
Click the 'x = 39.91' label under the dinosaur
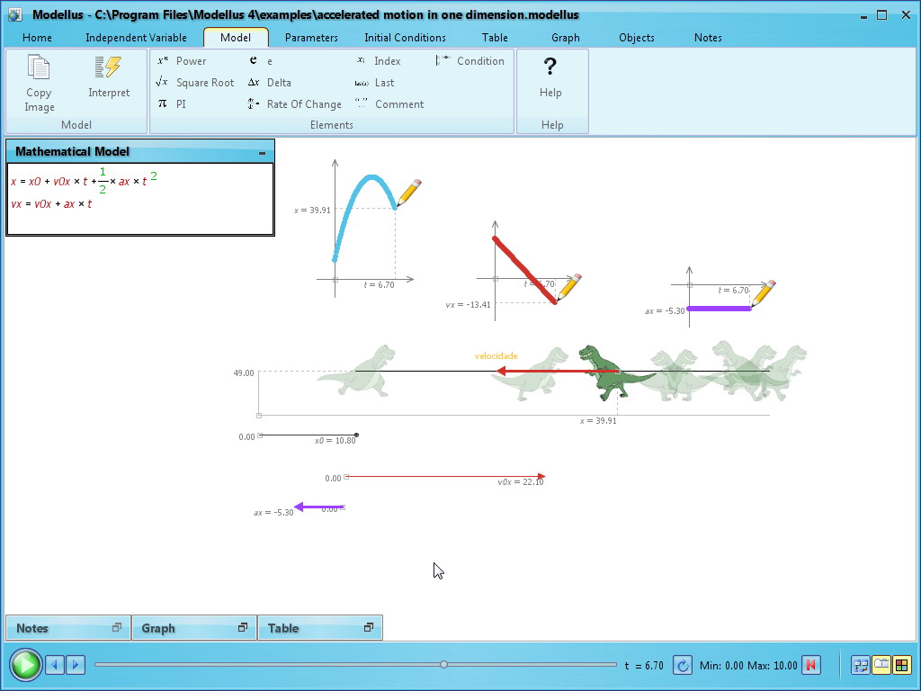[x=598, y=421]
